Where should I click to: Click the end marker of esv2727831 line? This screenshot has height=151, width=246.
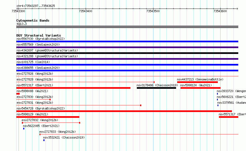pyautogui.click(x=141, y=105)
